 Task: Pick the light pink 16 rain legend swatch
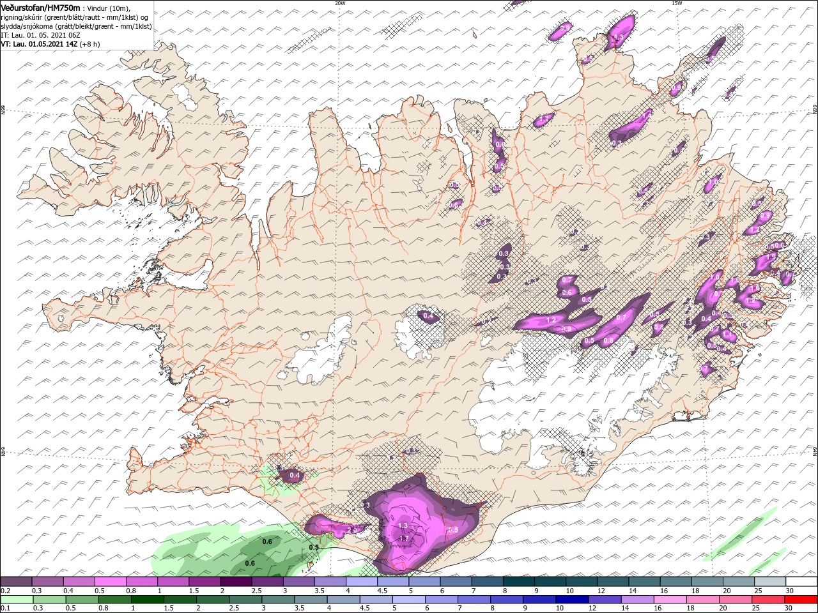670,600
